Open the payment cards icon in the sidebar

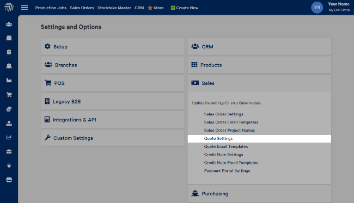coord(9,109)
